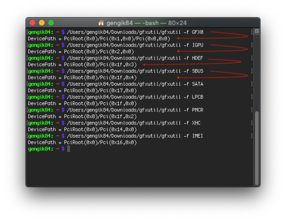Click the home folder icon in title bar

pos(101,23)
